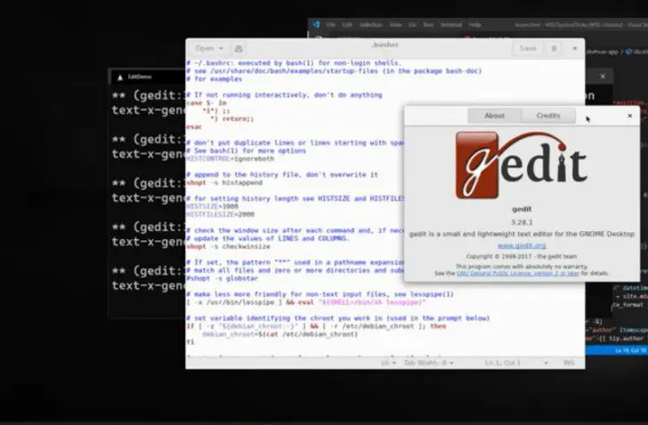Viewport: 648px width, 425px height.
Task: Click the 'HISTFILESIZE=2000' line
Action: pyautogui.click(x=220, y=214)
